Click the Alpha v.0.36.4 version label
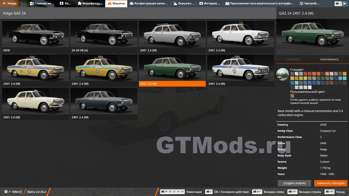 (x=37, y=192)
